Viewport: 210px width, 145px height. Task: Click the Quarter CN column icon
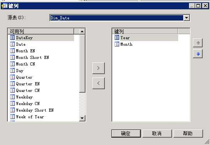[x=12, y=90]
